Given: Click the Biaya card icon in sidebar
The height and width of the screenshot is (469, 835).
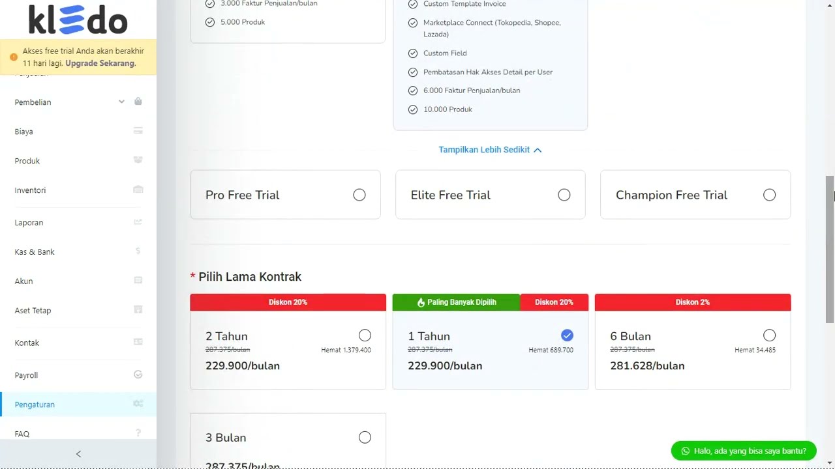Looking at the screenshot, I should click(138, 131).
